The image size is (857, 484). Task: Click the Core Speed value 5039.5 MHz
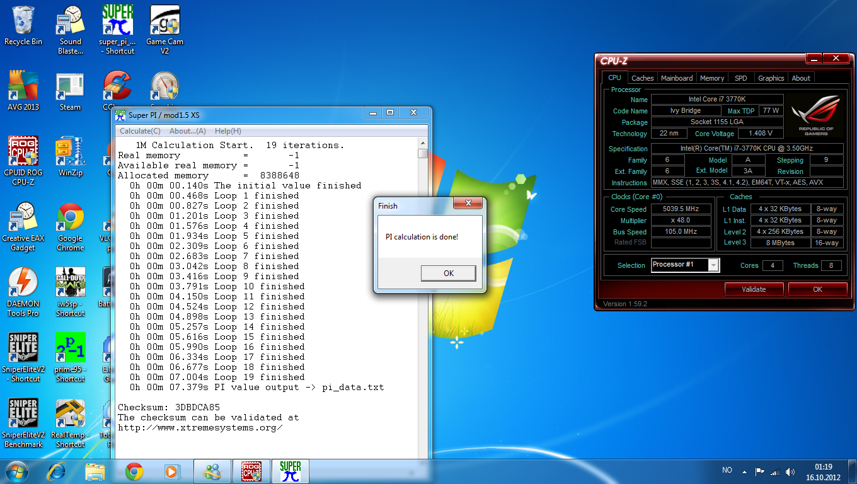coord(681,209)
